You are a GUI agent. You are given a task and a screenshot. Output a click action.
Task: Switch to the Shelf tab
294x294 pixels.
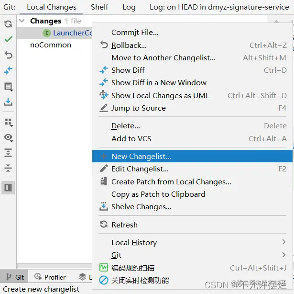coord(99,7)
